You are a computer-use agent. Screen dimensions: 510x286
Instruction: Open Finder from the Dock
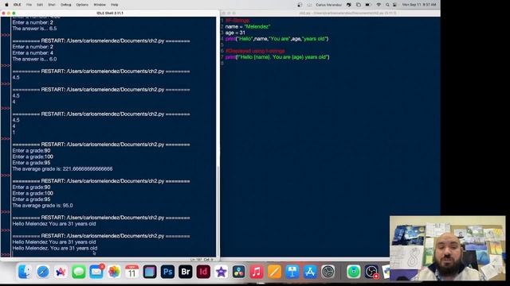[25, 272]
